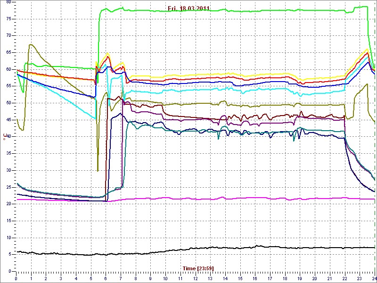Screen dimensions: 377x283
Task: Click hour 16 on the time axis
Action: coord(255,278)
